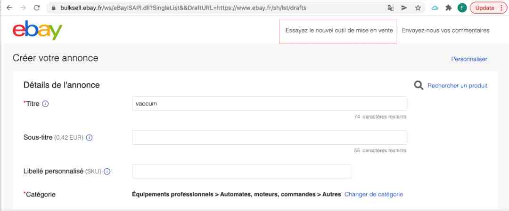Viewport: 509px width, 211px height.
Task: Click 74 caractères restants text
Action: 380,117
